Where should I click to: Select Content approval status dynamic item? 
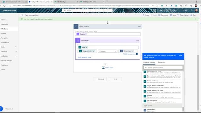[x=162, y=72]
